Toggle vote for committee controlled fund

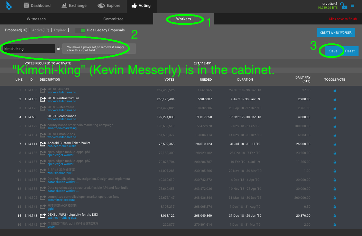pyautogui.click(x=335, y=198)
